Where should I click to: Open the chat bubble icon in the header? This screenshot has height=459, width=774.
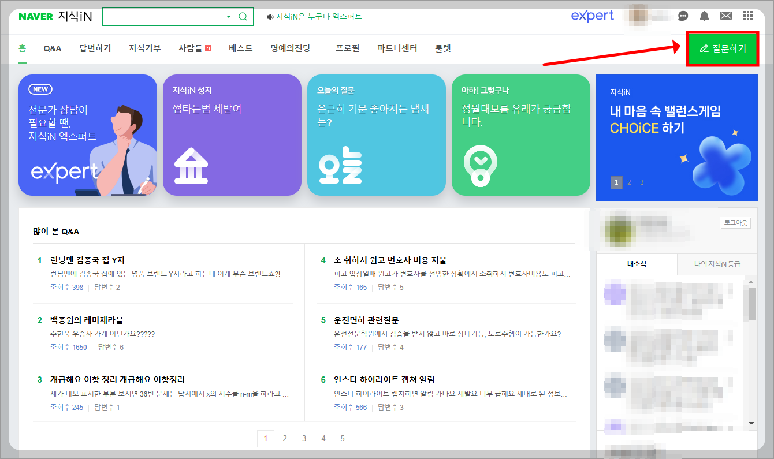pos(683,16)
